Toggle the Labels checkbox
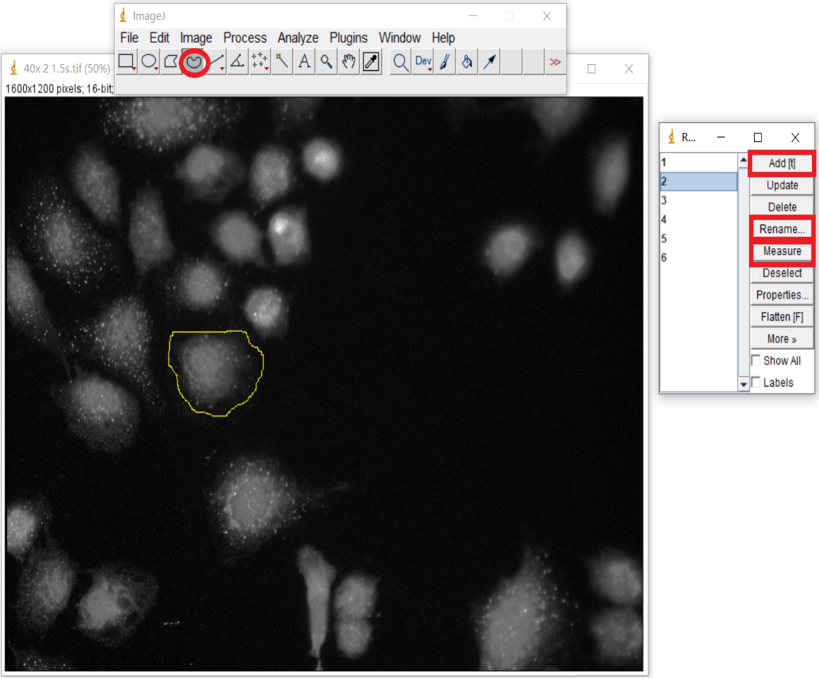The height and width of the screenshot is (678, 819). 756,382
